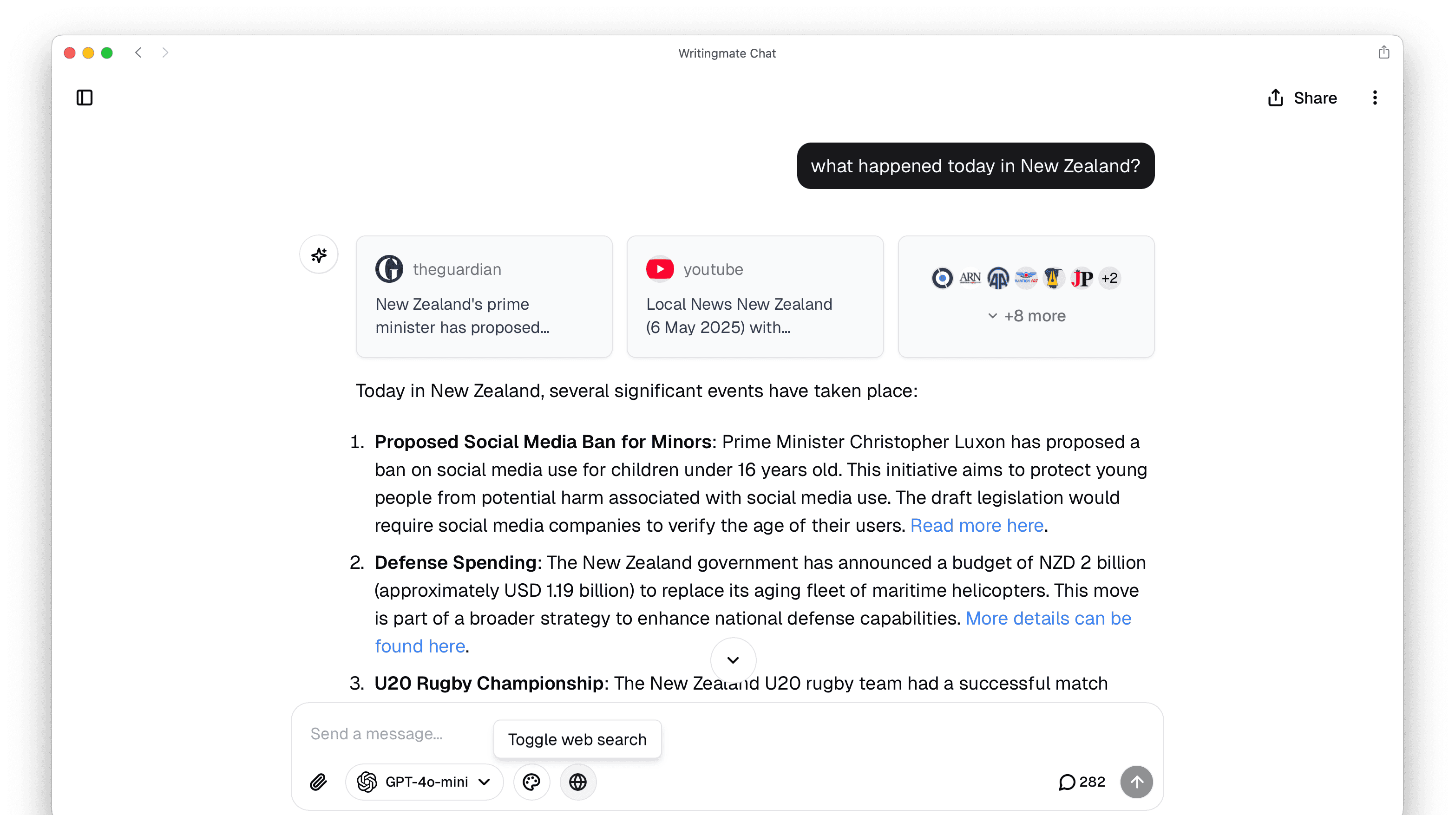This screenshot has height=815, width=1455.
Task: Go back with the left arrow
Action: (138, 52)
